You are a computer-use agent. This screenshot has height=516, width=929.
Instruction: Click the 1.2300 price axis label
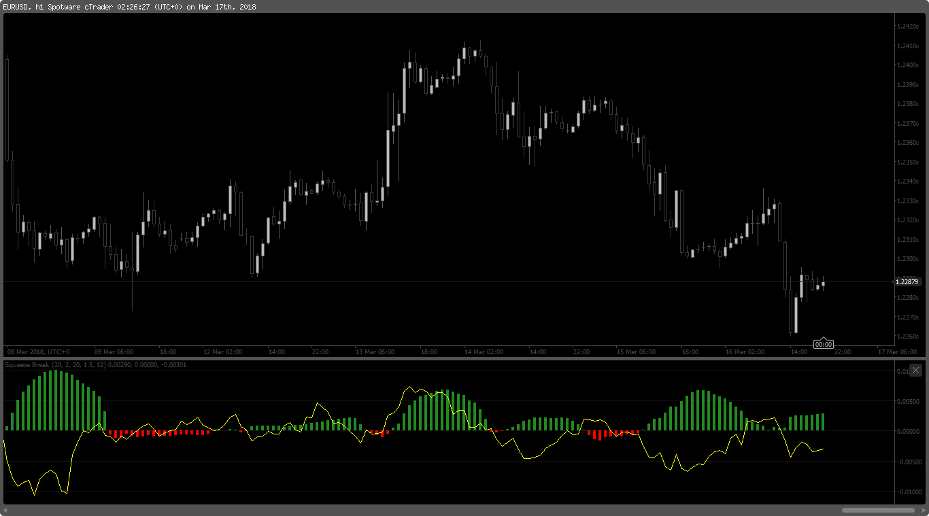[907, 259]
